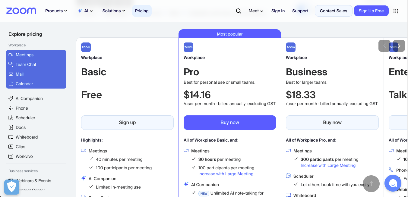Click the Meetings camera icon in Basic card
Screen dimensions: 408x197
tap(84, 151)
